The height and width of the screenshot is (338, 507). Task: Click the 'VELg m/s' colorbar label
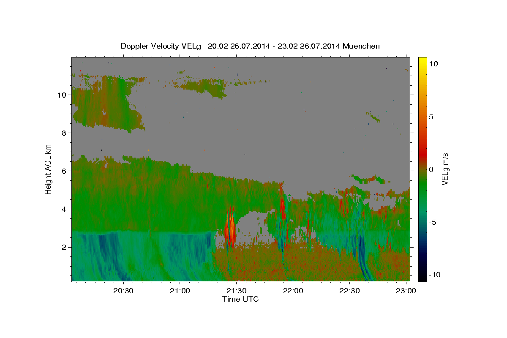(x=445, y=169)
